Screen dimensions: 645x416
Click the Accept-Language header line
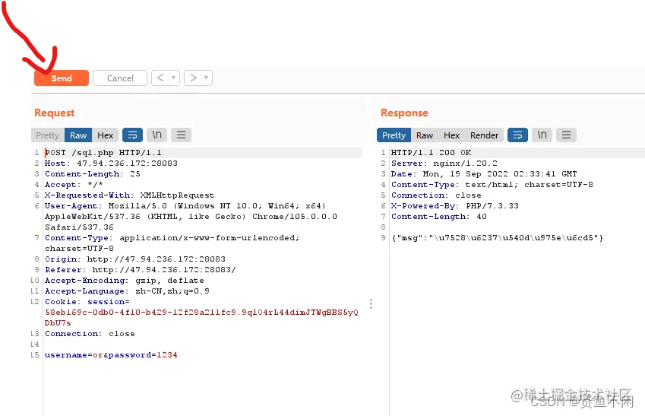tap(127, 291)
